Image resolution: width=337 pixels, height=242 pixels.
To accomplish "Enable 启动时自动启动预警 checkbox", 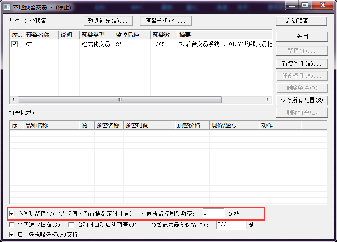I will coord(71,224).
